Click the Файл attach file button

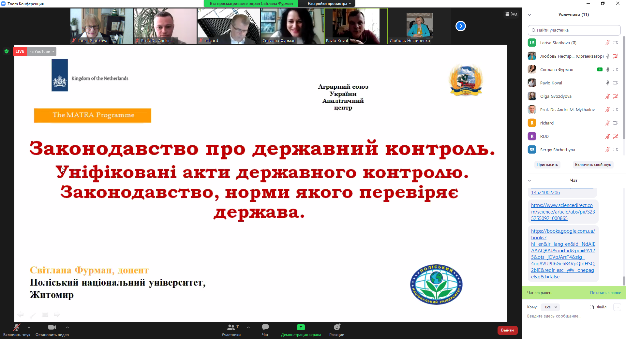(598, 307)
